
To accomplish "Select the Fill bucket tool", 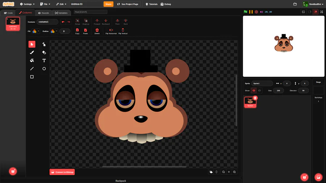I will pyautogui.click(x=32, y=60).
